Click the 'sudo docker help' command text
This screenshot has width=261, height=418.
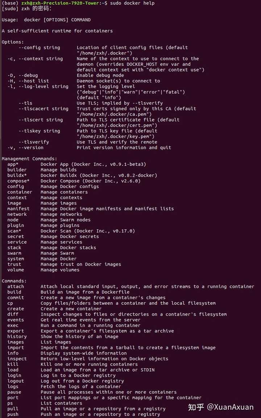coord(132,3)
